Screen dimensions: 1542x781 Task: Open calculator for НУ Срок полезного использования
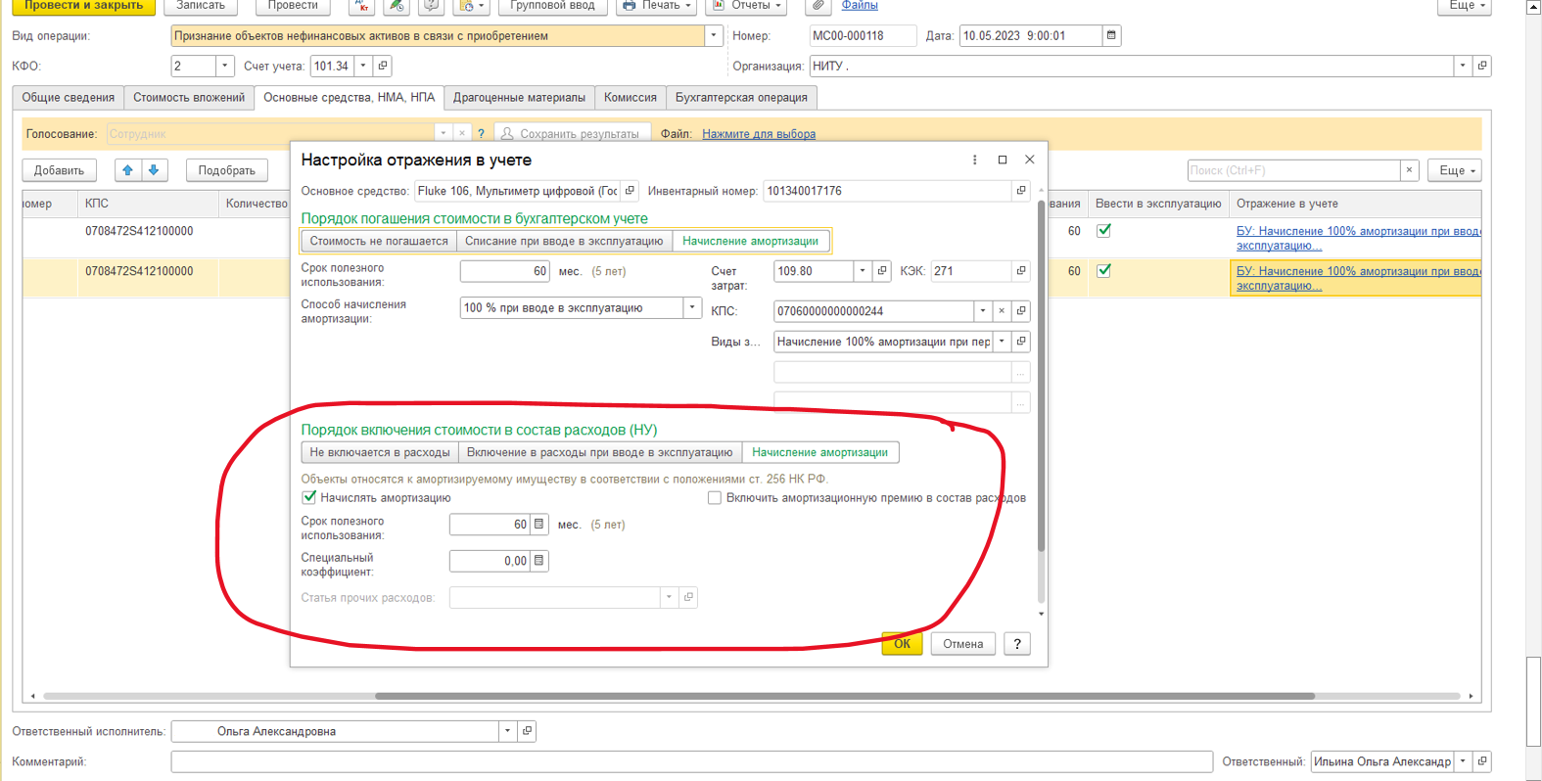pyautogui.click(x=538, y=525)
